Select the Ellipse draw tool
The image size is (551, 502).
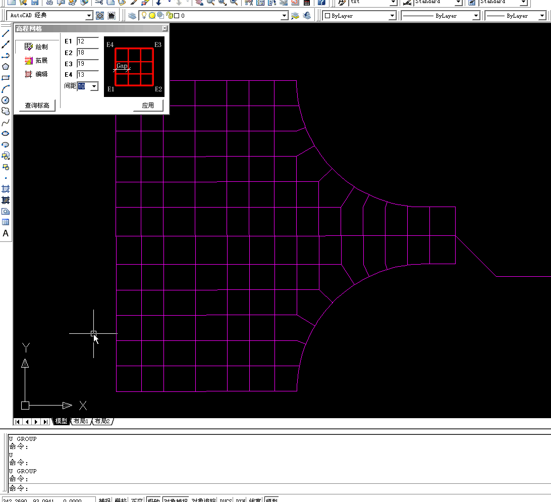pos(6,134)
